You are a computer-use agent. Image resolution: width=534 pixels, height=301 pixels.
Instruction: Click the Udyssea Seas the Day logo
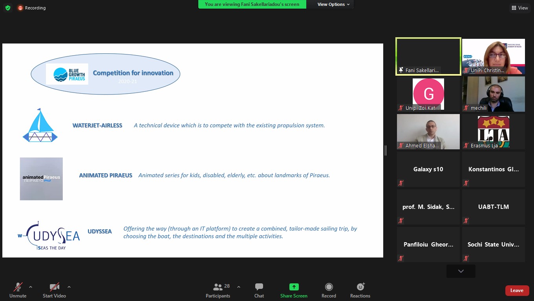pyautogui.click(x=49, y=236)
